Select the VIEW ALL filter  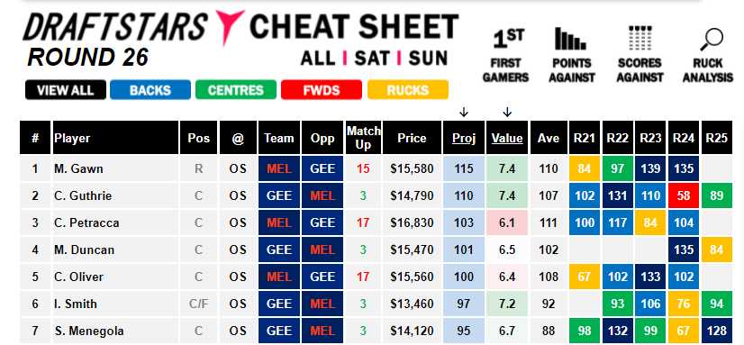66,90
